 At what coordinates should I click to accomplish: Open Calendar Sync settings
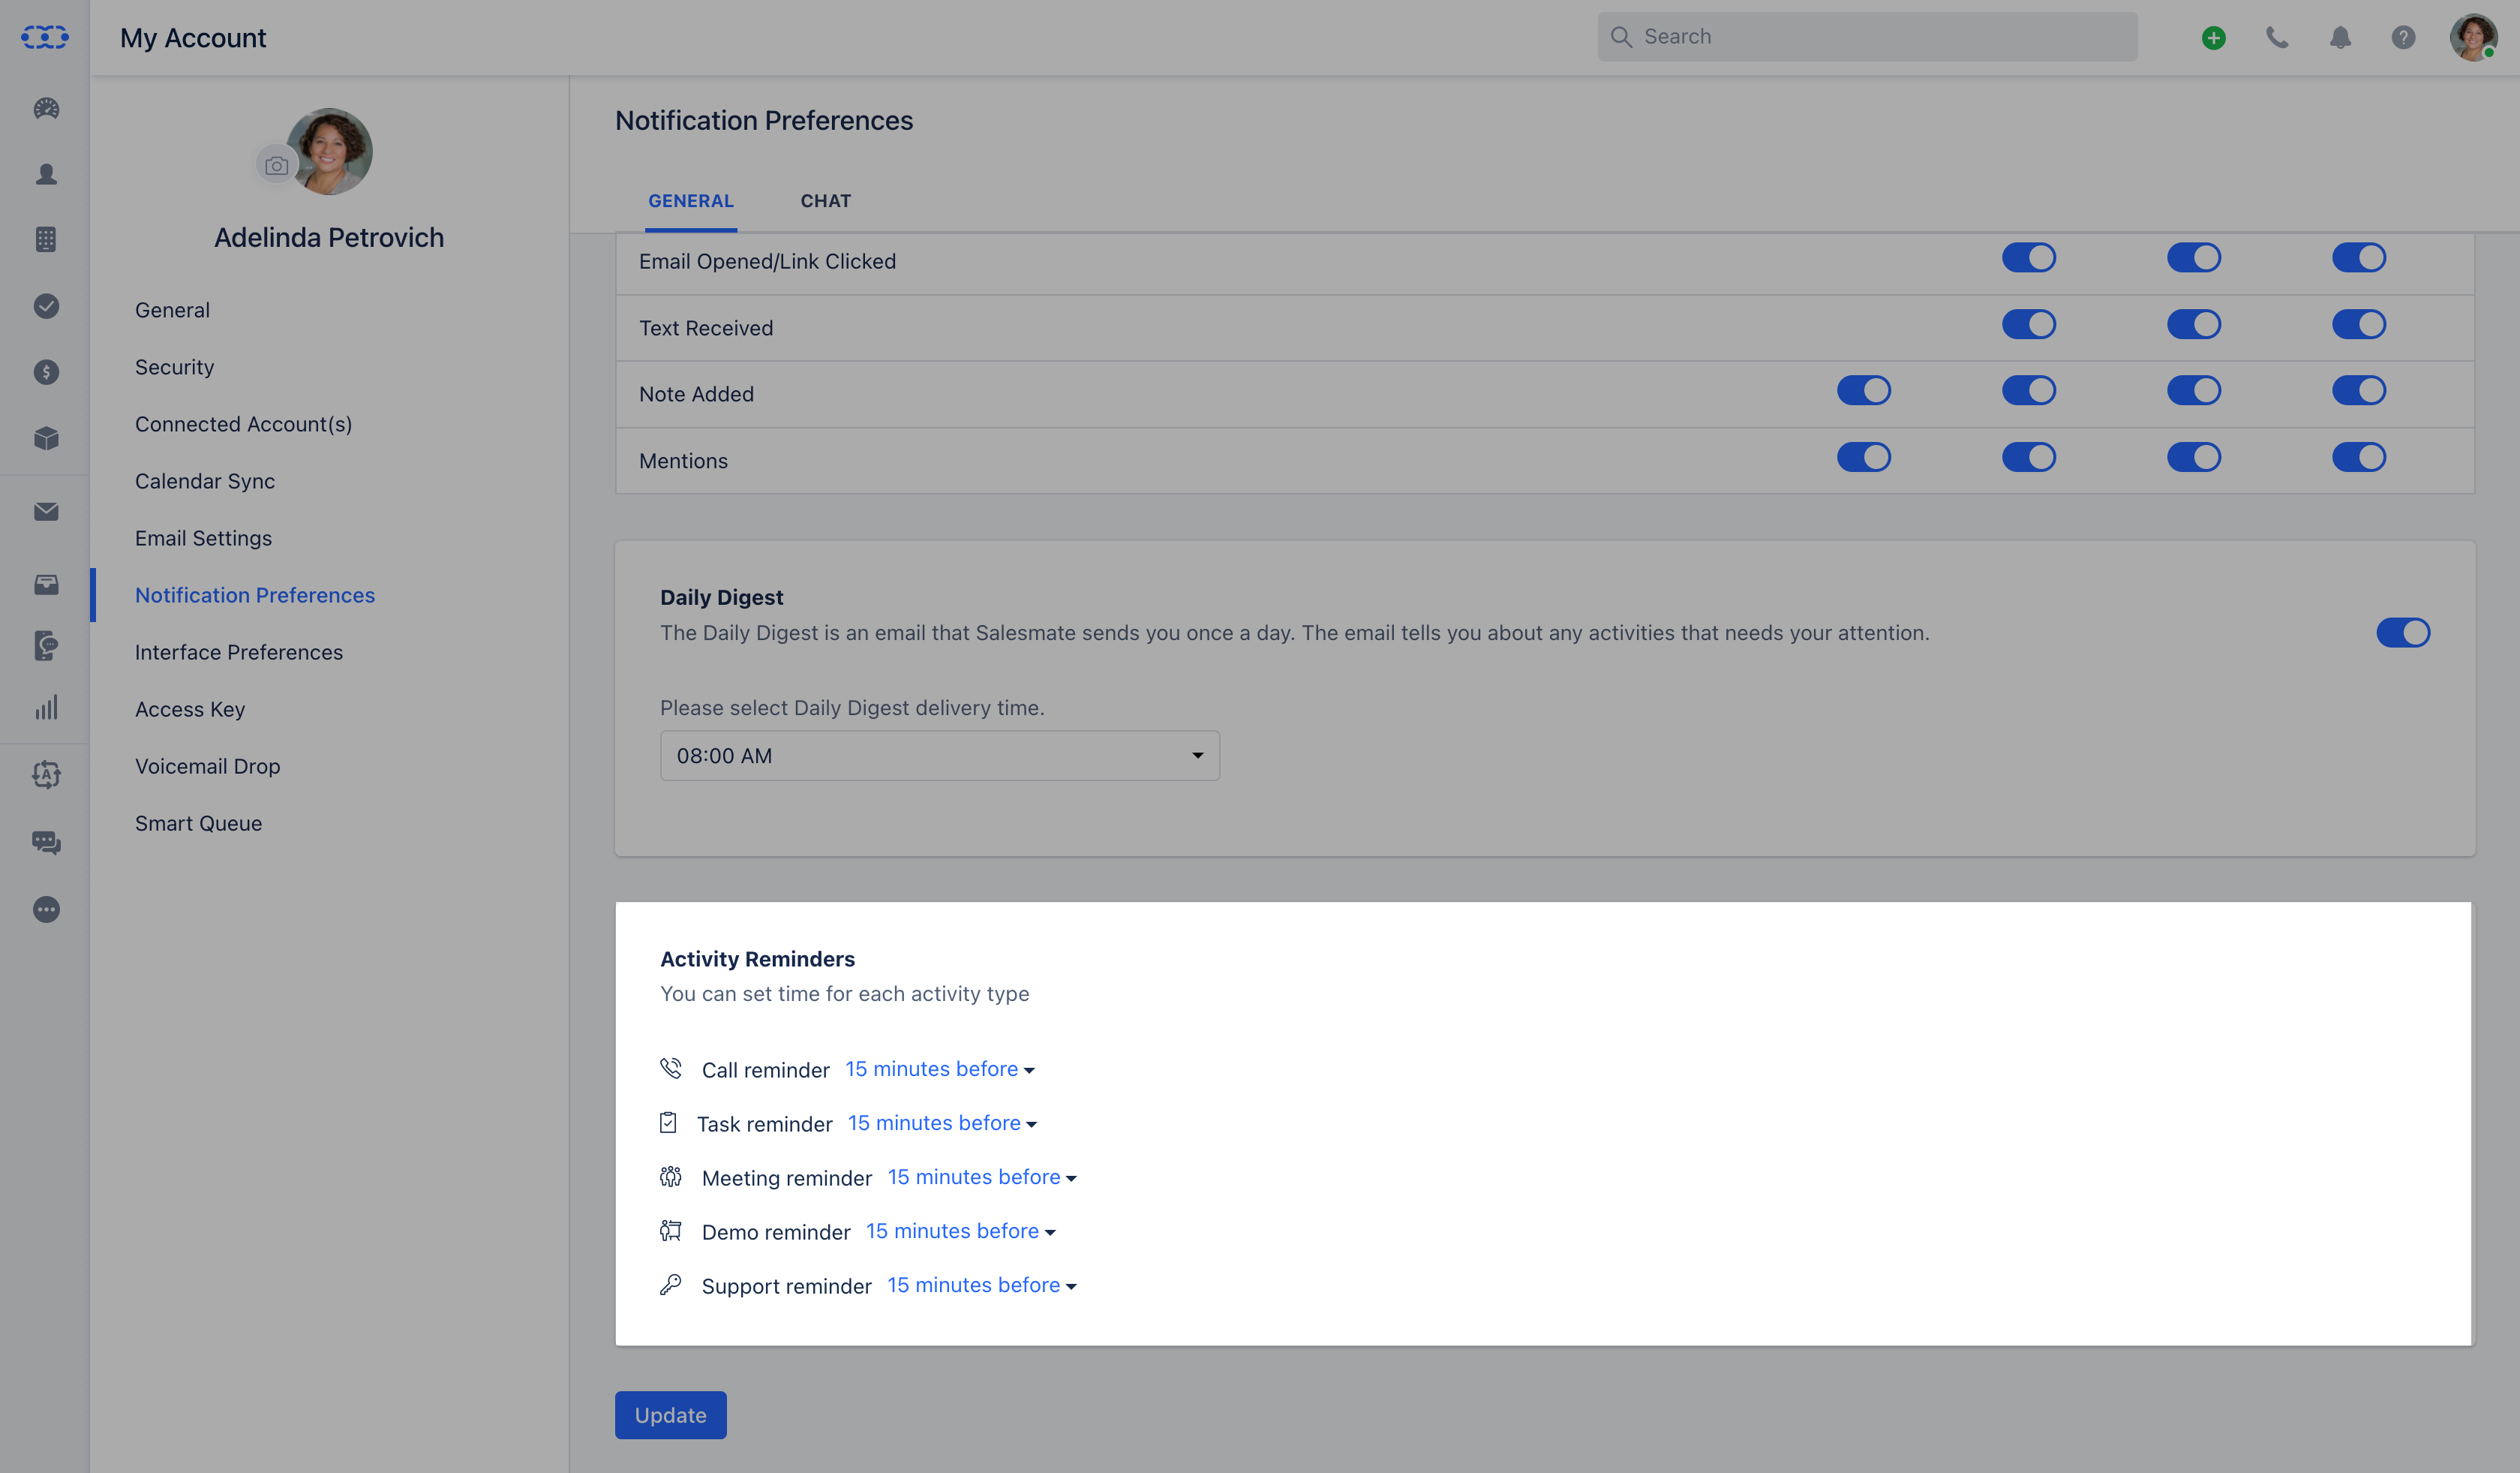tap(205, 480)
